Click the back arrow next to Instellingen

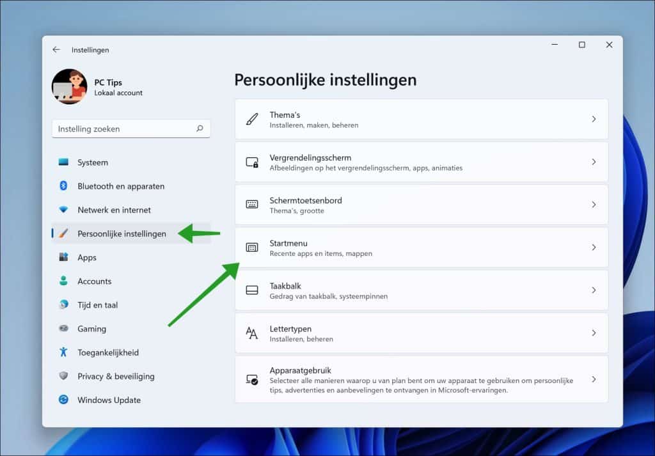click(x=56, y=50)
